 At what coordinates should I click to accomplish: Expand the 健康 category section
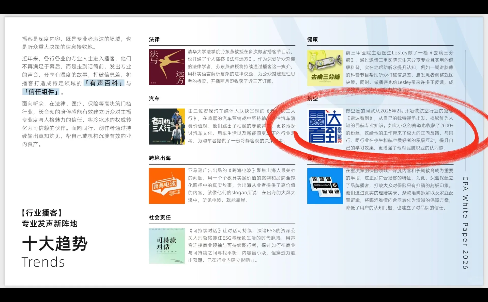(312, 40)
